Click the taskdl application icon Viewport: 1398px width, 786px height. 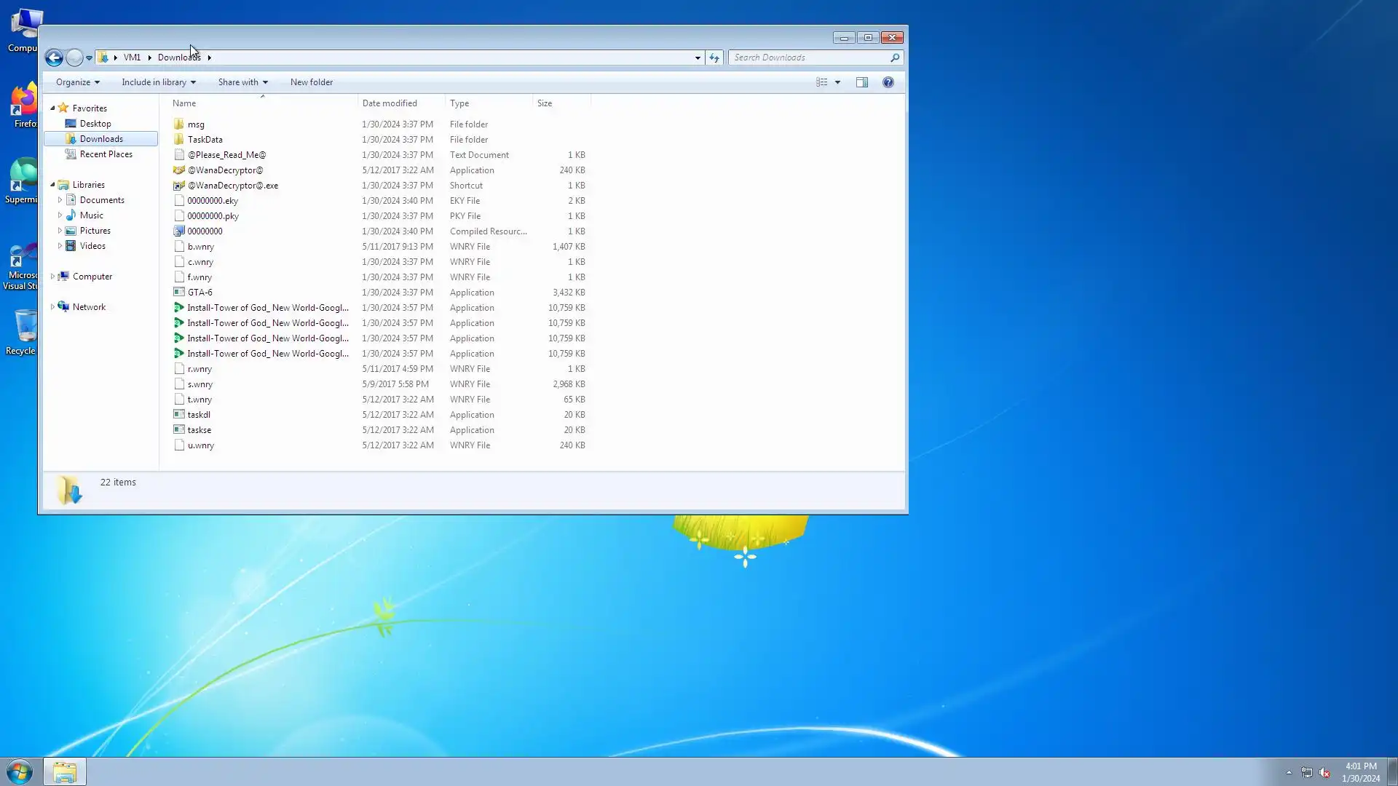point(179,415)
